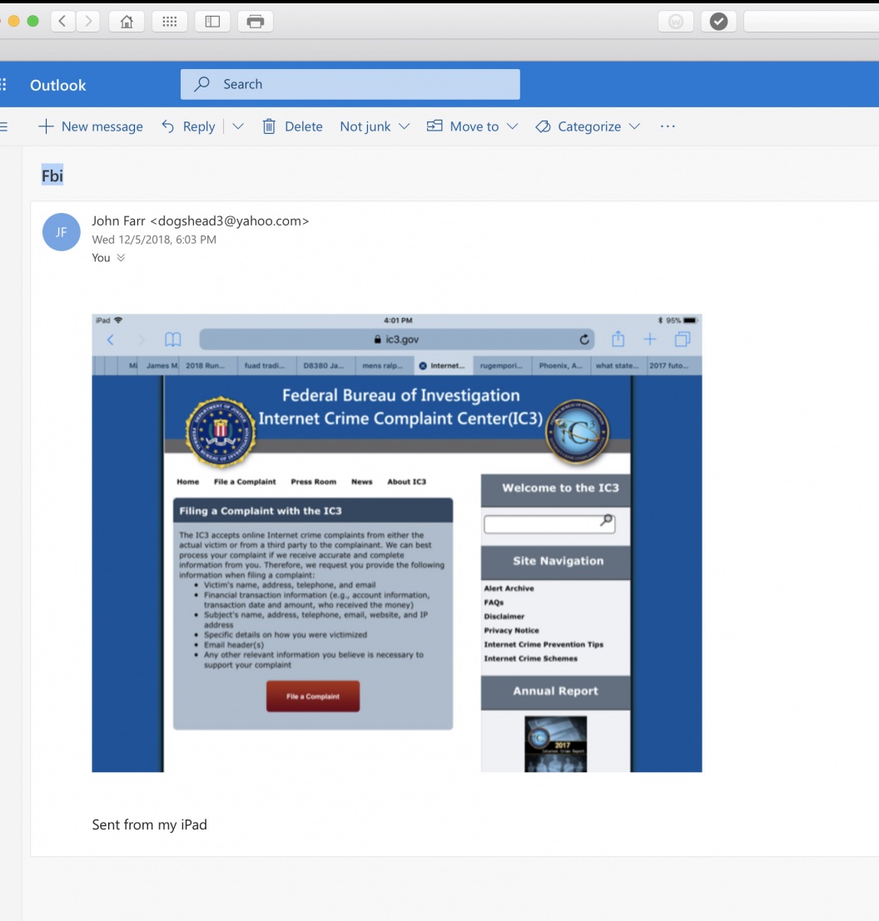This screenshot has width=879, height=921.
Task: Toggle the Outlook hamburger navigation menu
Action: tap(3, 126)
